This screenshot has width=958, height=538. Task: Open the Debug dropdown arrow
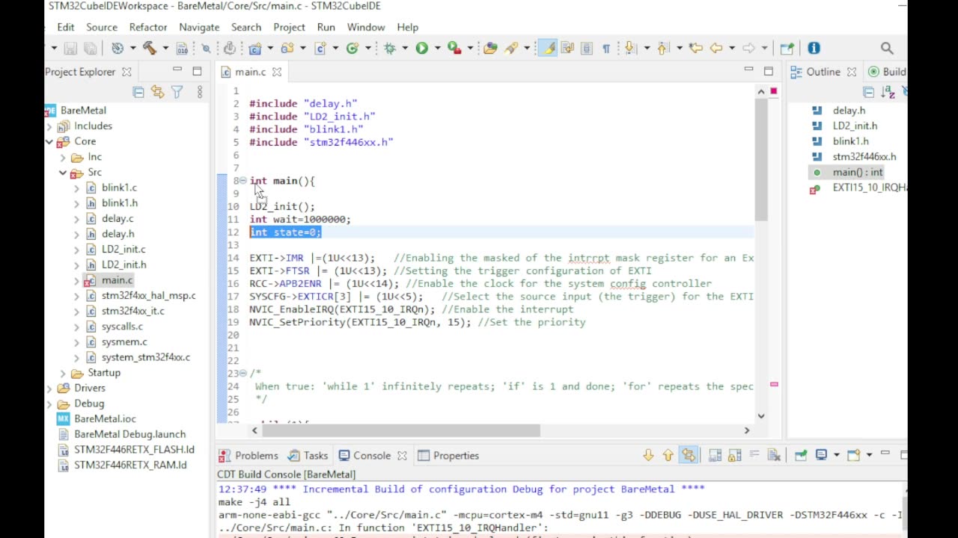(x=405, y=48)
